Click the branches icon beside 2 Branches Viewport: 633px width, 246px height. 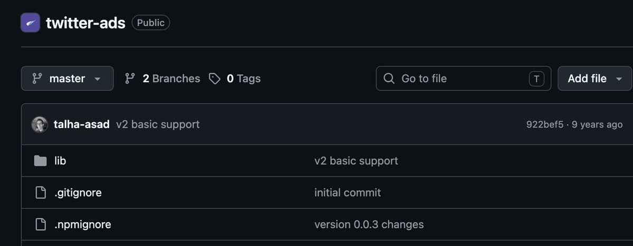pos(130,78)
